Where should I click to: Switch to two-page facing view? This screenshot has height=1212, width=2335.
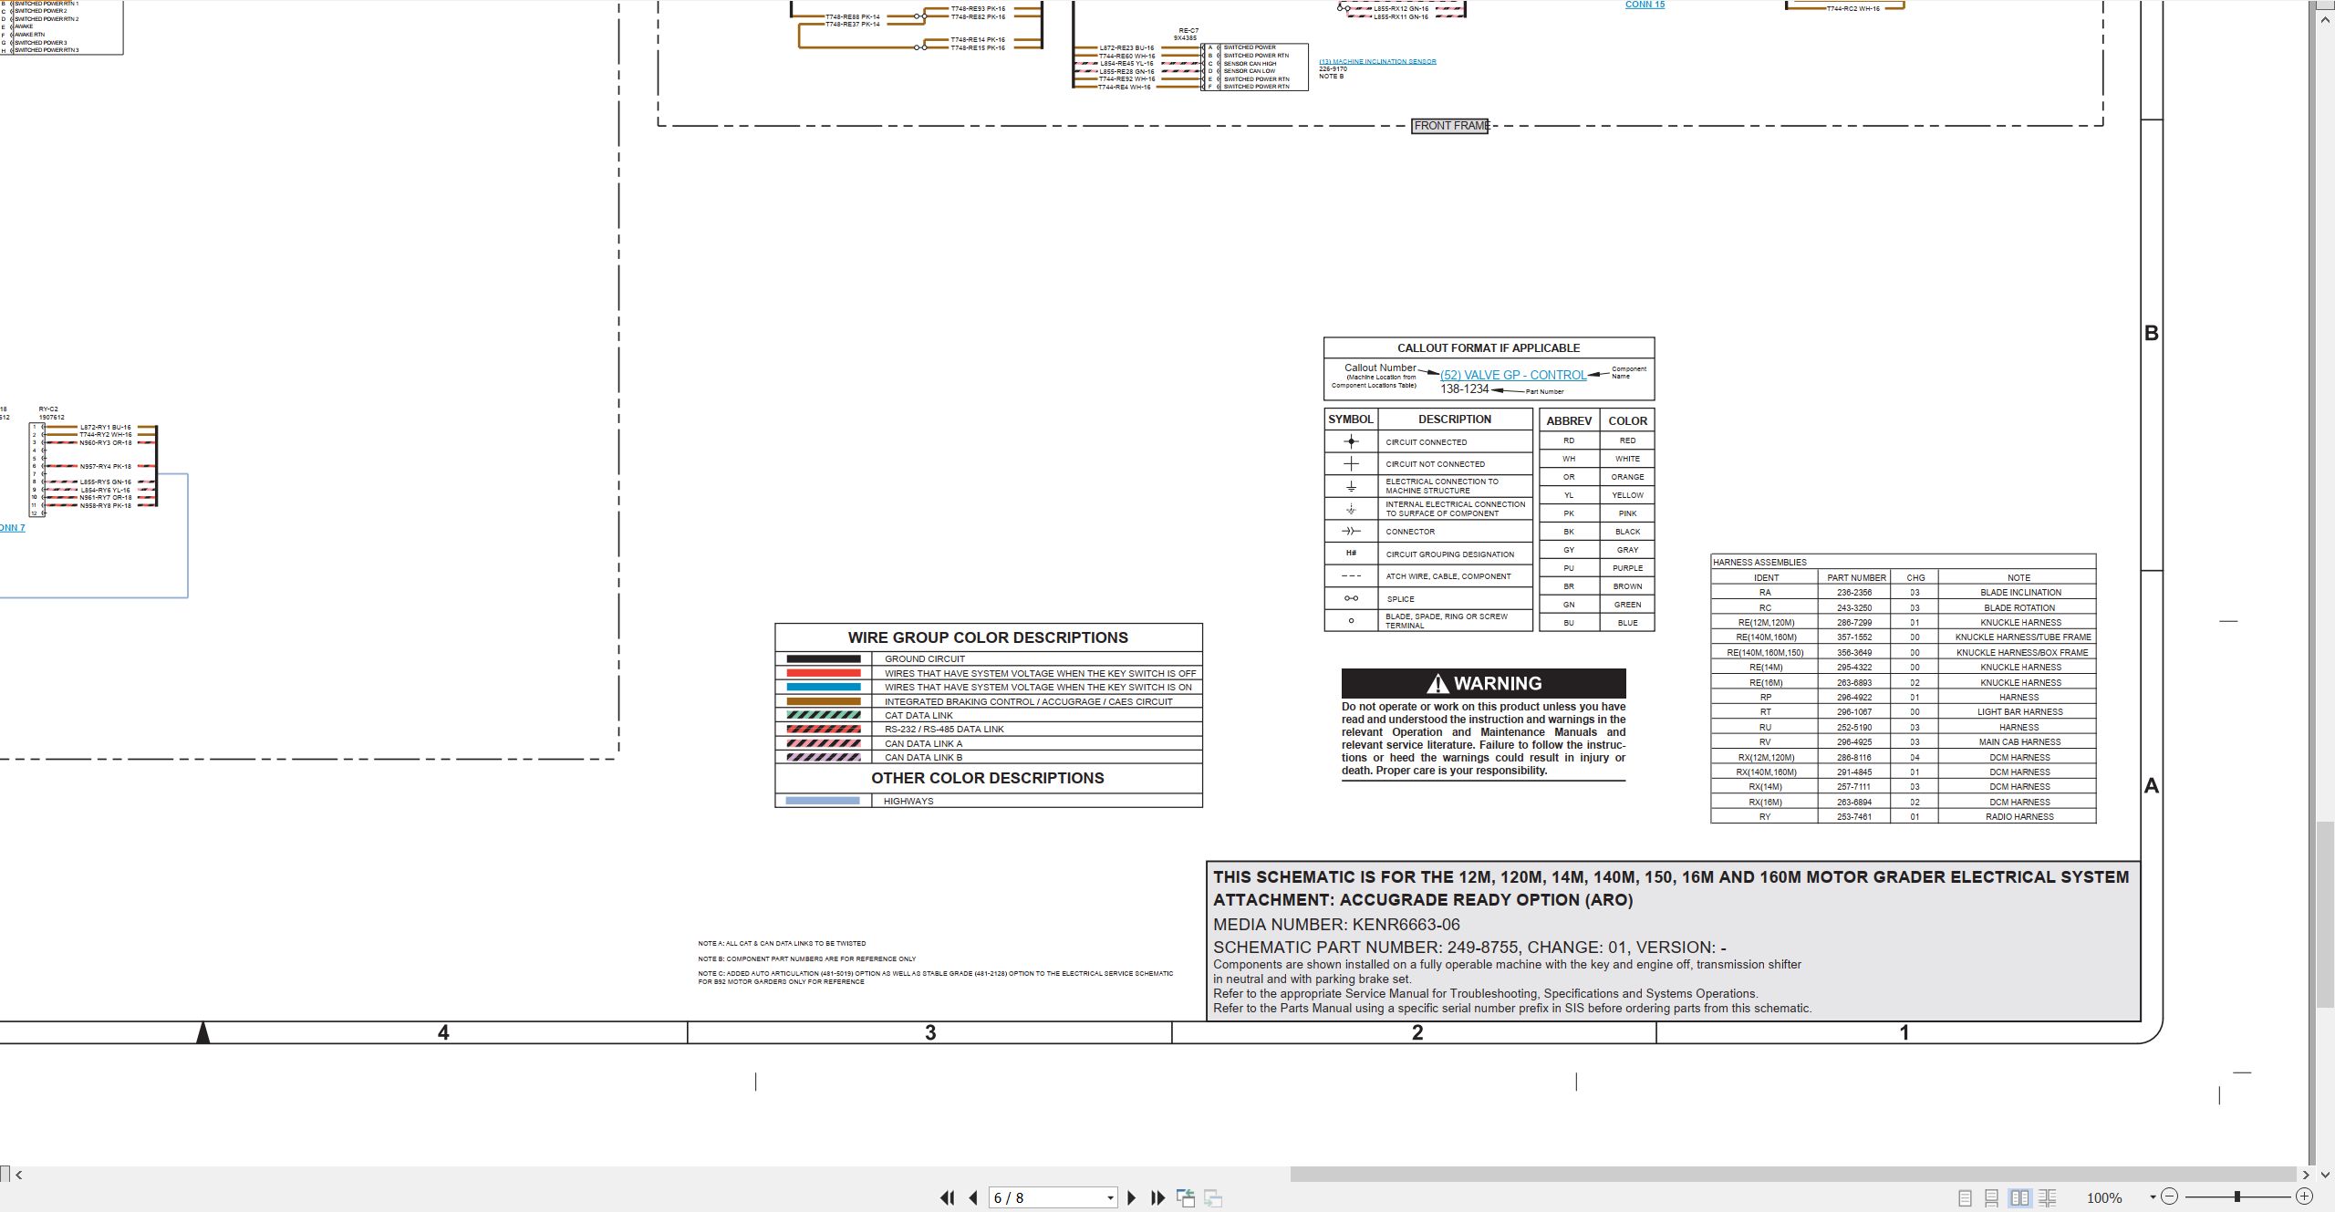[2019, 1197]
